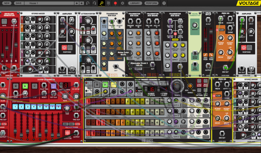Open the LIBRARY panel
261x153 pixels.
click(x=135, y=3)
